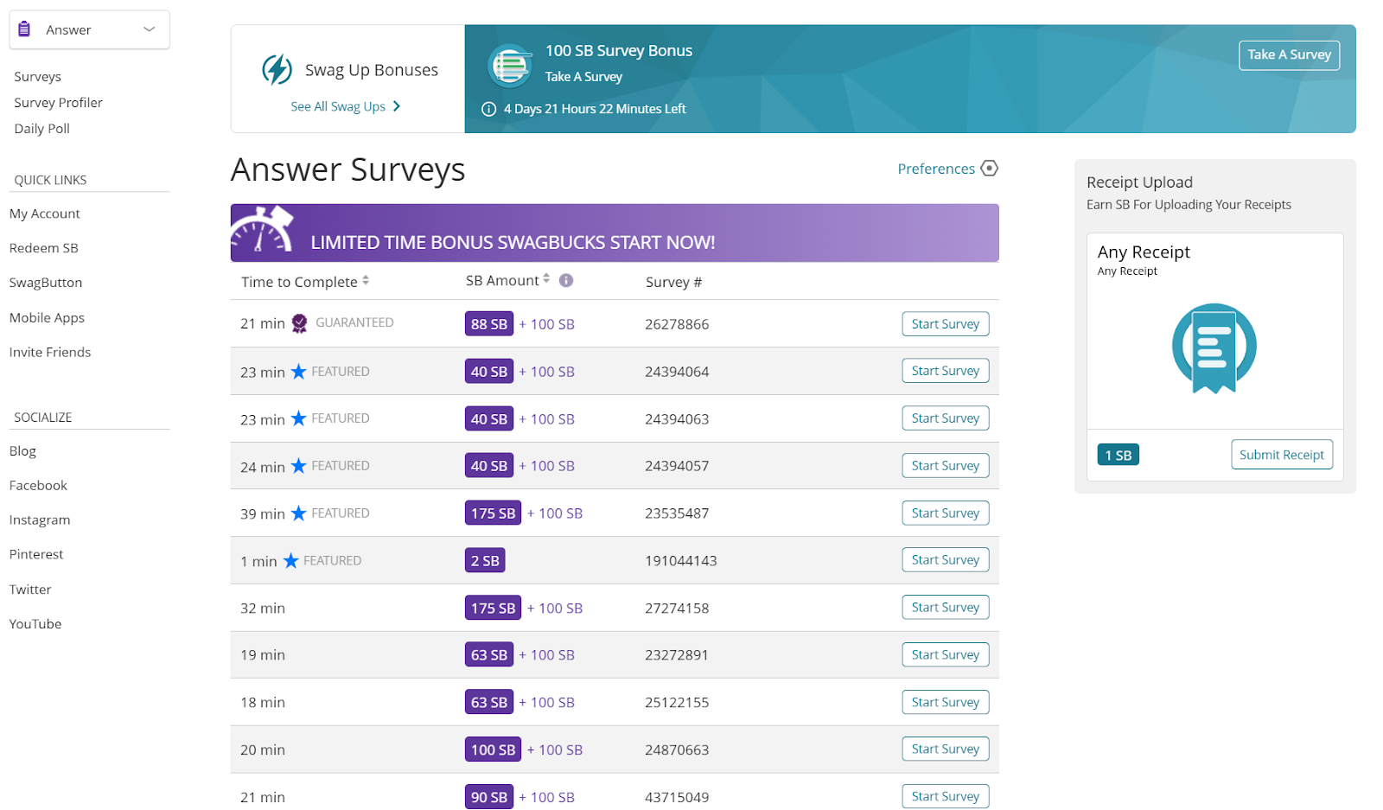Start Survey 25122155
The width and height of the screenshot is (1383, 810).
[x=946, y=703]
